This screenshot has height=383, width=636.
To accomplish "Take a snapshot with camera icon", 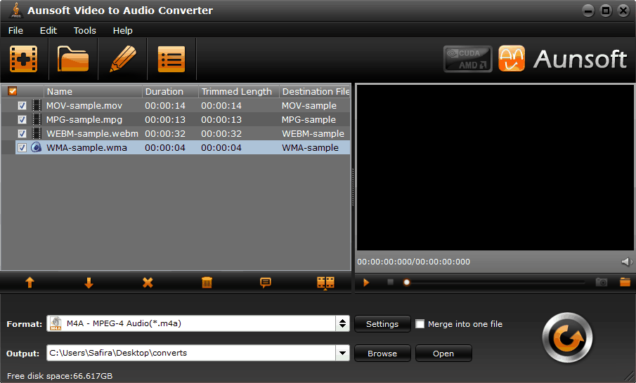I will [601, 282].
